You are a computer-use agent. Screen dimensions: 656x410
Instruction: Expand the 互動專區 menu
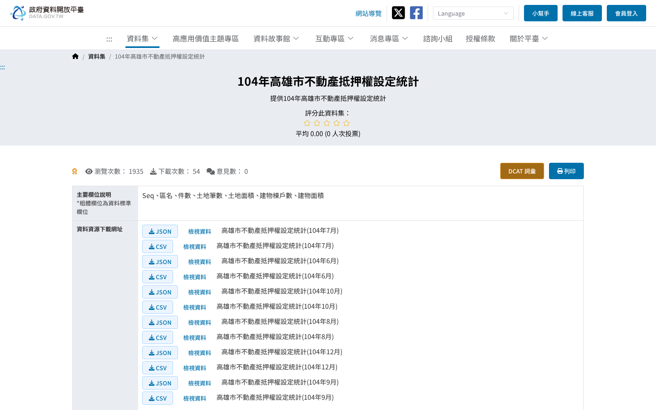334,39
